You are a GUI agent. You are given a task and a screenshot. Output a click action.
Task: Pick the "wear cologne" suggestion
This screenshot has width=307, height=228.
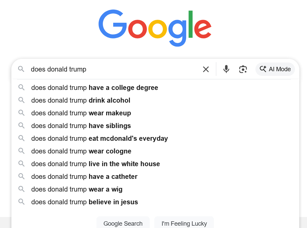(81, 151)
